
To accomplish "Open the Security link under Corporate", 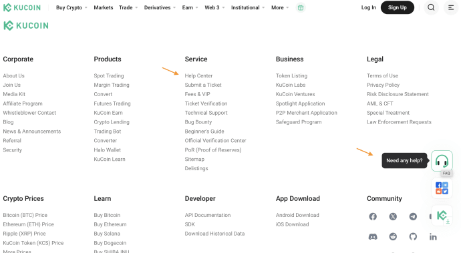I will point(12,150).
